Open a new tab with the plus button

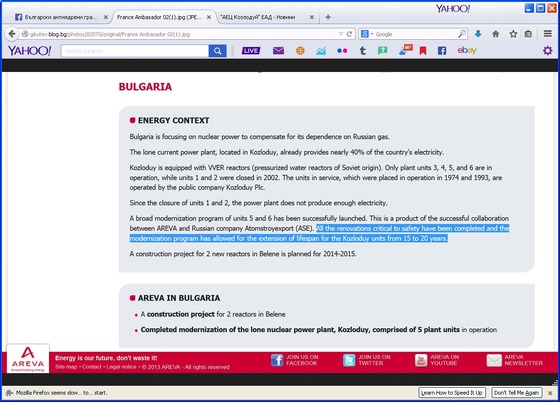328,17
